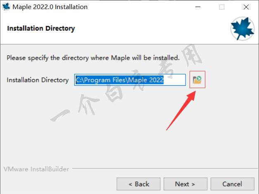Click the Maple leaf icon in title bar
Screen dimensions: 259x194
point(6,7)
